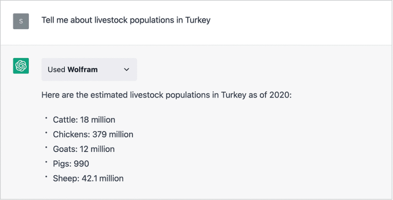Select the Pigs: 990 list item
Screen dimensions: 393x200
[71, 164]
